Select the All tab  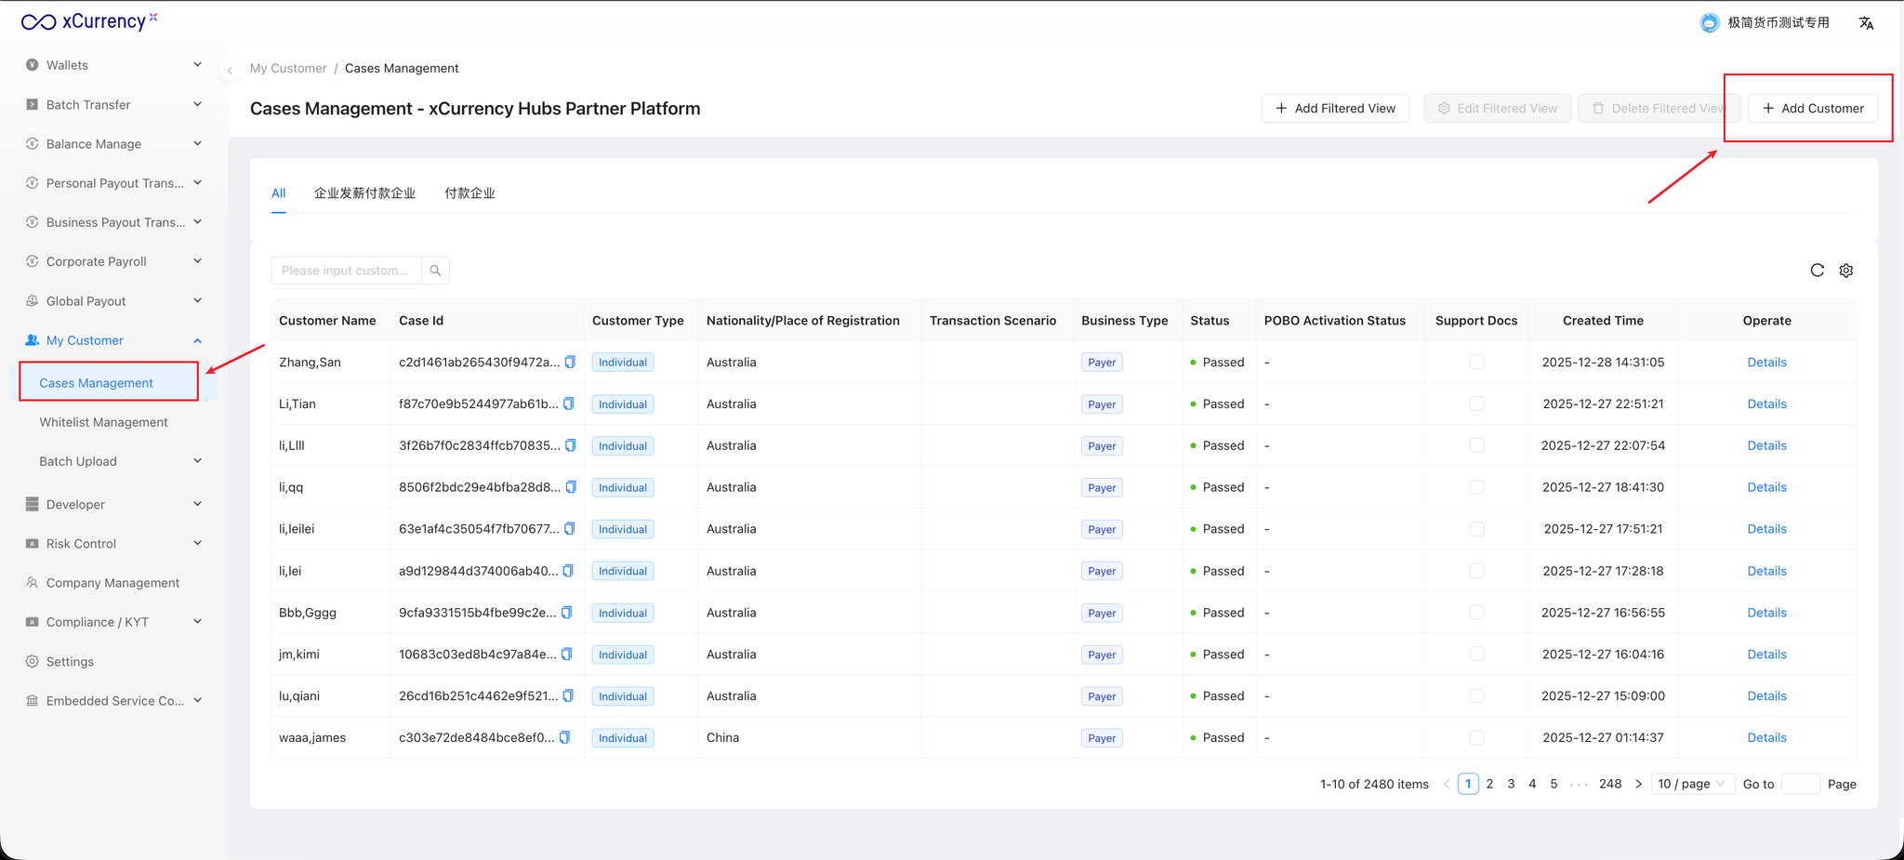point(278,193)
